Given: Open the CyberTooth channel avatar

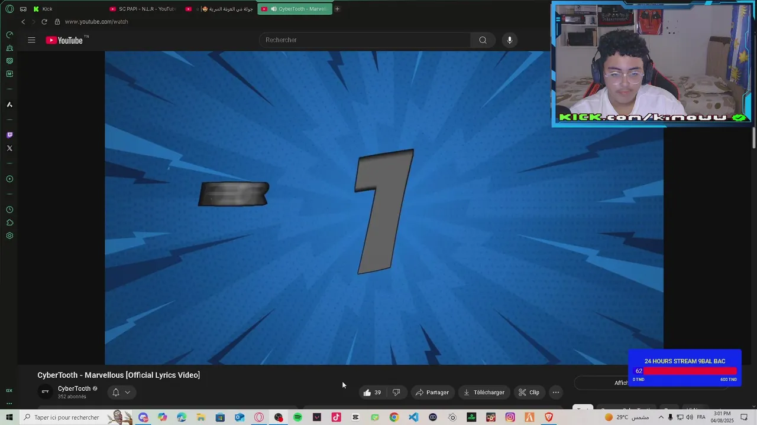Looking at the screenshot, I should [45, 392].
